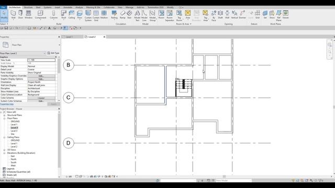335x188 pixels.
Task: Collapse the Floor Plans tree node
Action: [x=4, y=119]
